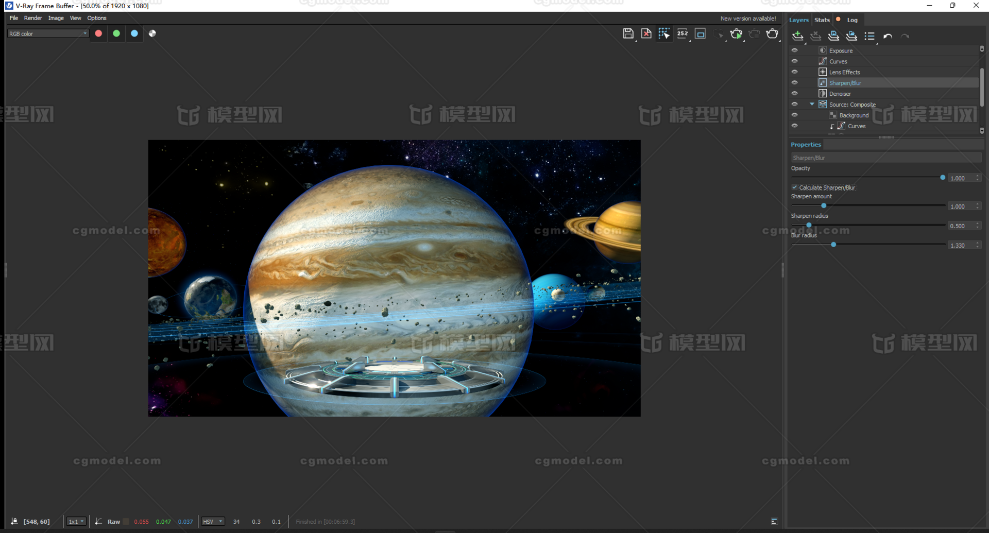Create a new layer with green plus icon
The width and height of the screenshot is (989, 533).
pos(797,36)
